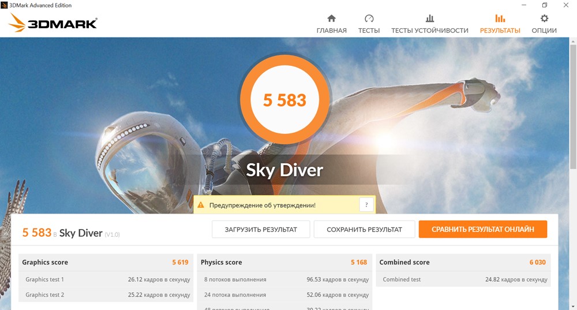Select the 8 потоков выполнения row

coord(284,279)
